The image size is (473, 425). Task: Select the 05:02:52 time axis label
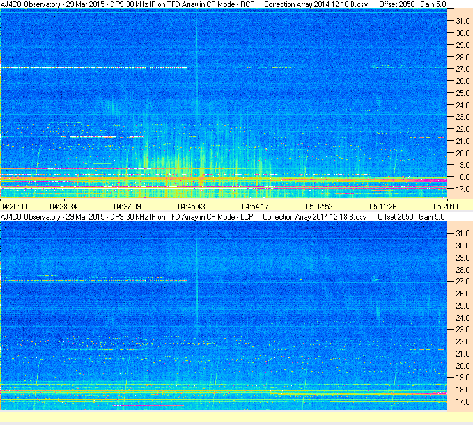tap(319, 207)
